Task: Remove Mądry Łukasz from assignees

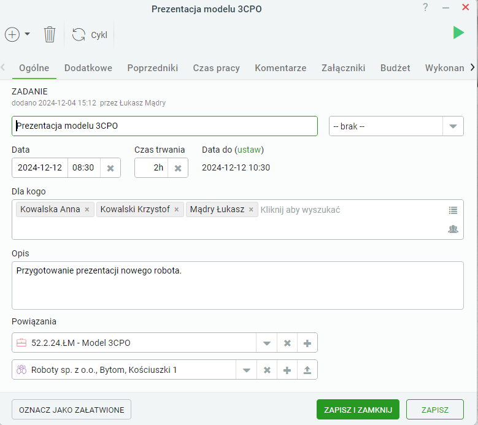Action: coord(251,209)
